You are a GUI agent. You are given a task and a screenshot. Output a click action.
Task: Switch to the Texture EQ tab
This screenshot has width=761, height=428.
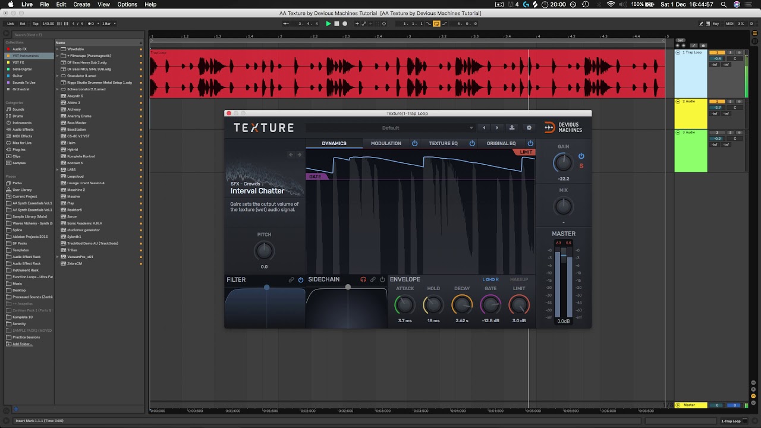444,143
